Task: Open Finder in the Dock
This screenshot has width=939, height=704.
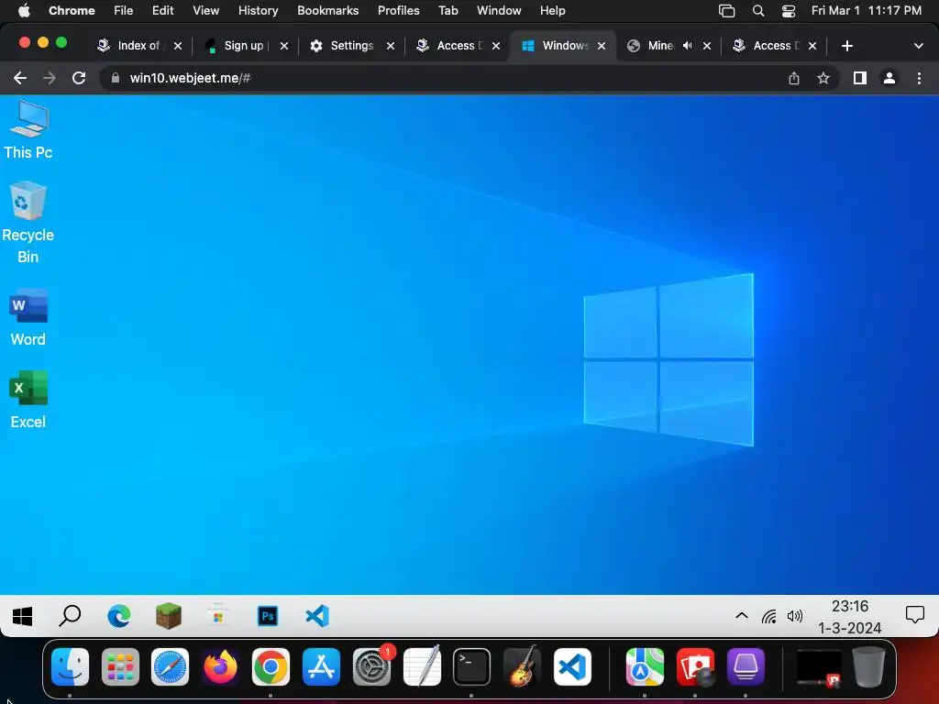Action: pos(70,666)
